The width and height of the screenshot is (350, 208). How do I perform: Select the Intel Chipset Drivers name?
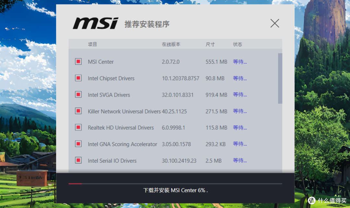(111, 78)
